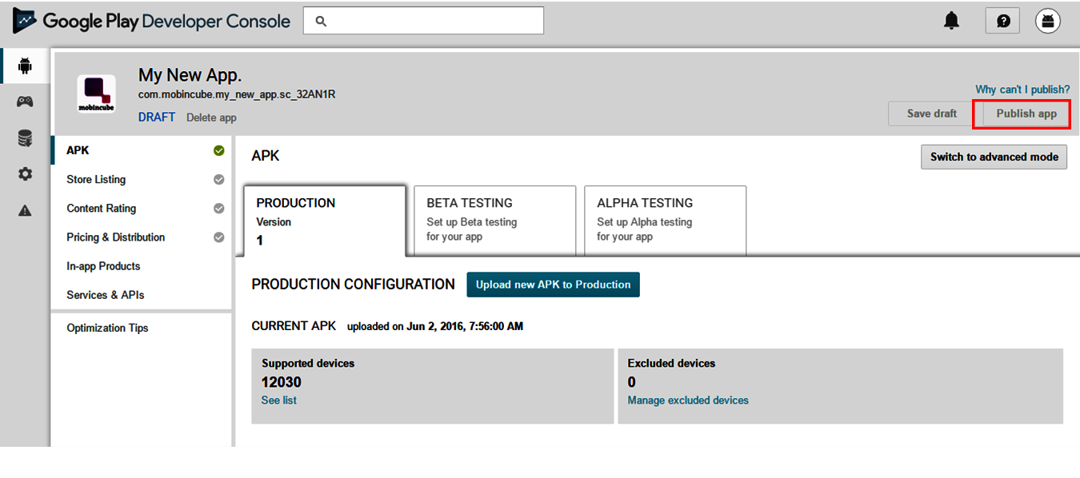Viewport: 1080px width, 478px height.
Task: Click the search magnifier icon
Action: pos(321,21)
